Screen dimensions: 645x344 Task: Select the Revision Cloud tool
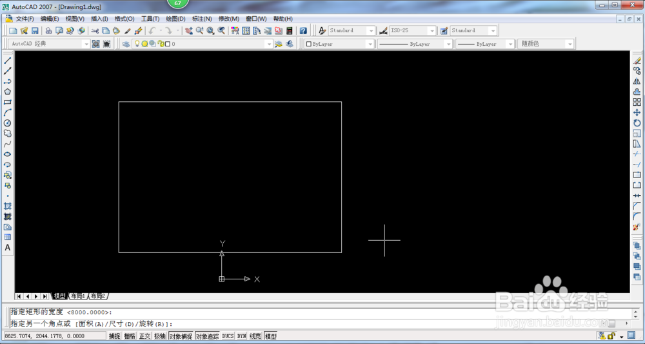[x=7, y=134]
